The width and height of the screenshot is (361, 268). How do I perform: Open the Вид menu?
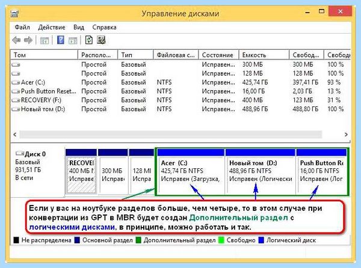tap(79, 28)
